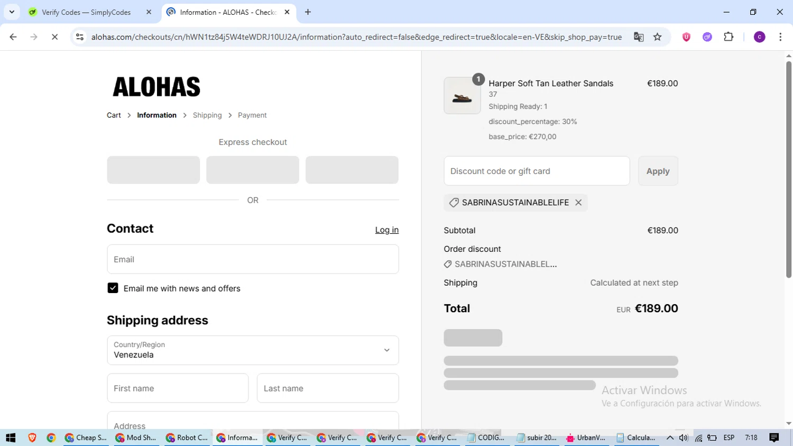Expand the Country/Region dropdown
This screenshot has height=446, width=793.
(x=253, y=350)
